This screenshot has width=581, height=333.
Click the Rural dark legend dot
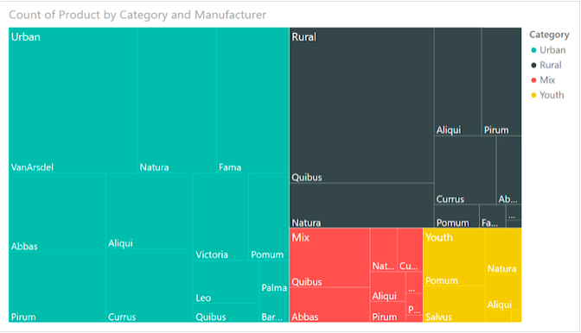pyautogui.click(x=533, y=65)
